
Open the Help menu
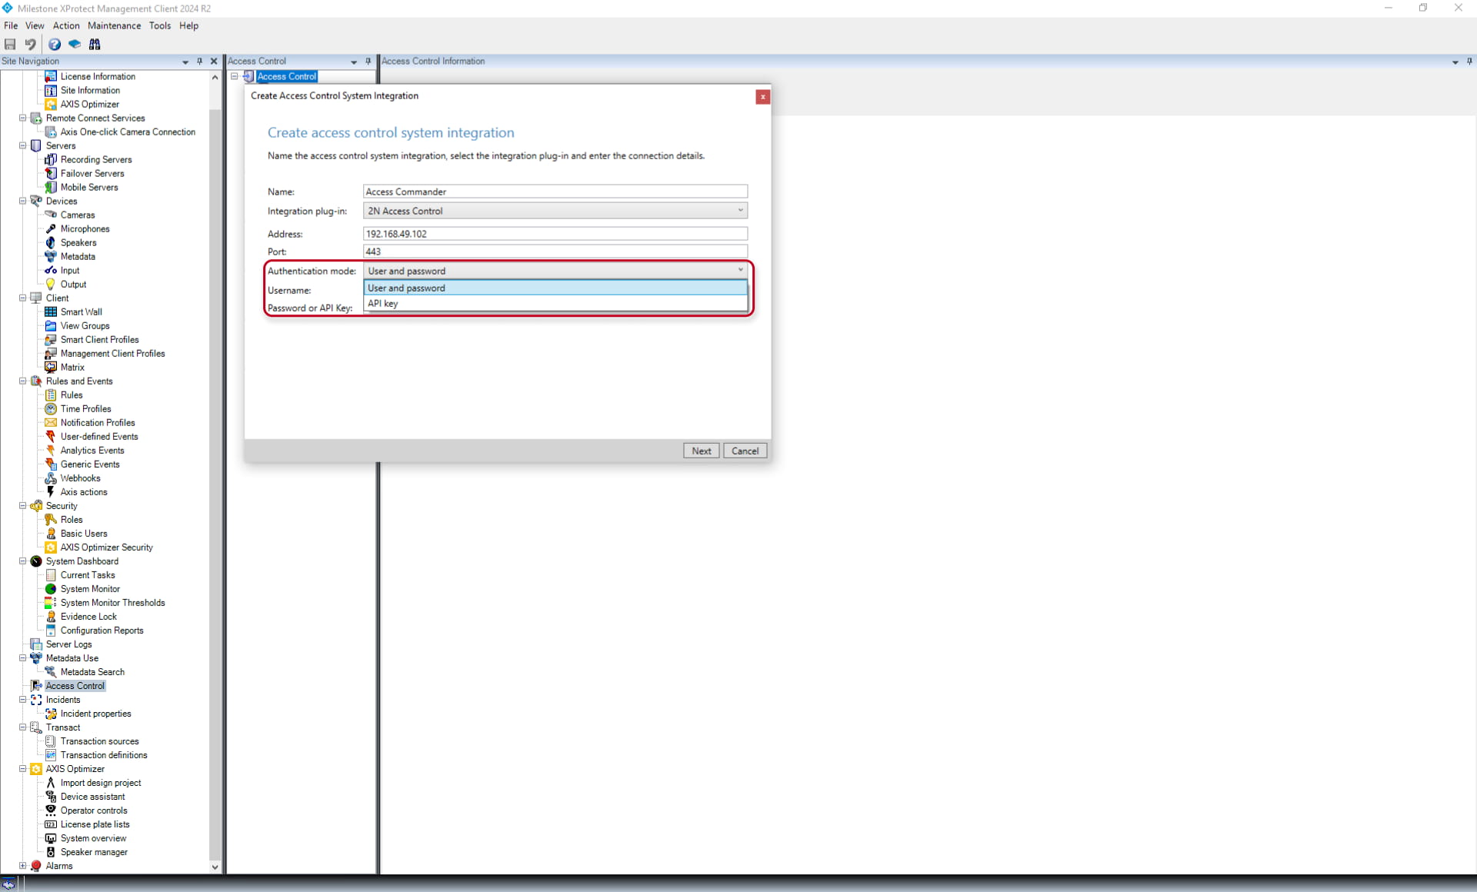188,25
